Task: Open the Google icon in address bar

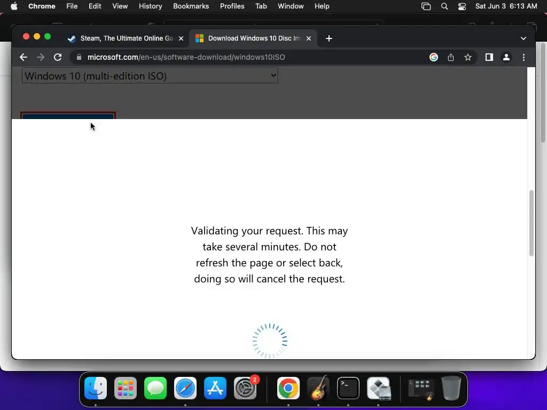Action: (434, 57)
